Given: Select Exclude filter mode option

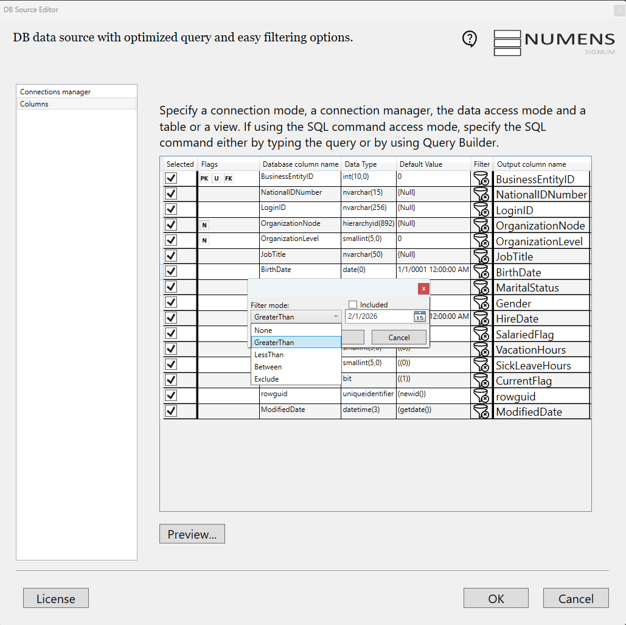Looking at the screenshot, I should pyautogui.click(x=266, y=379).
